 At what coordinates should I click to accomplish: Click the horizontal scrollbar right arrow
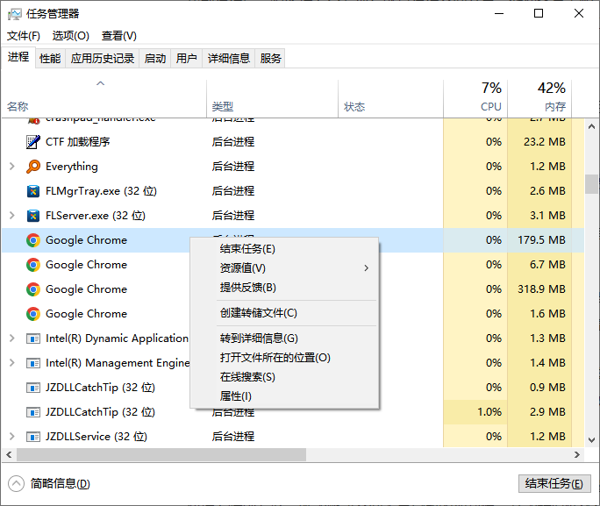point(577,455)
